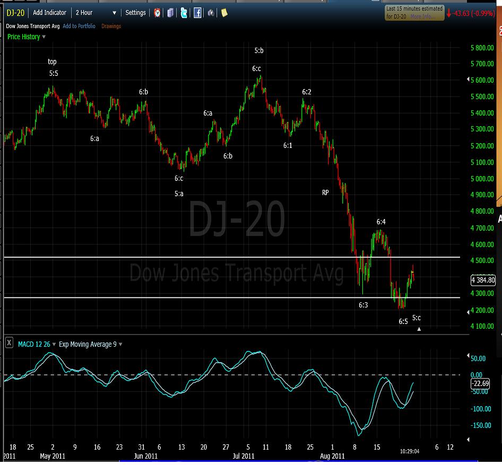This screenshot has height=465, width=502.
Task: Click the MACD value label -22.69
Action: (x=480, y=383)
